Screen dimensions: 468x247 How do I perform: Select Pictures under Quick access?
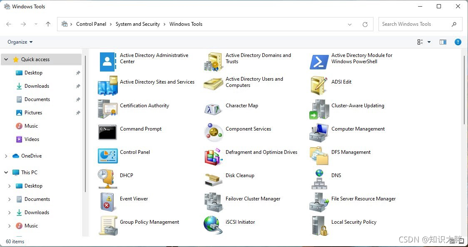(33, 113)
